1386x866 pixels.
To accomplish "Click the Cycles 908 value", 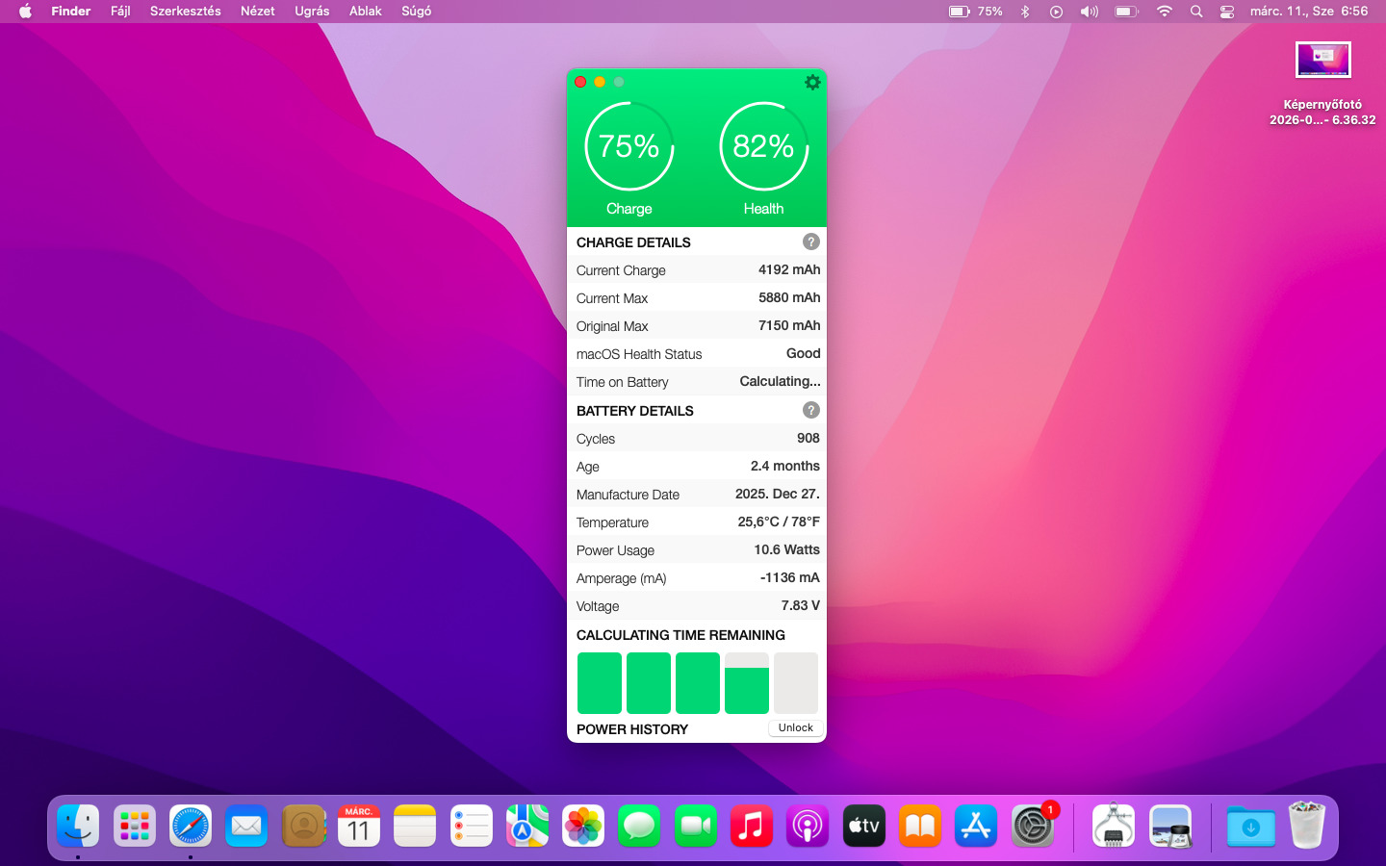I will pos(808,438).
